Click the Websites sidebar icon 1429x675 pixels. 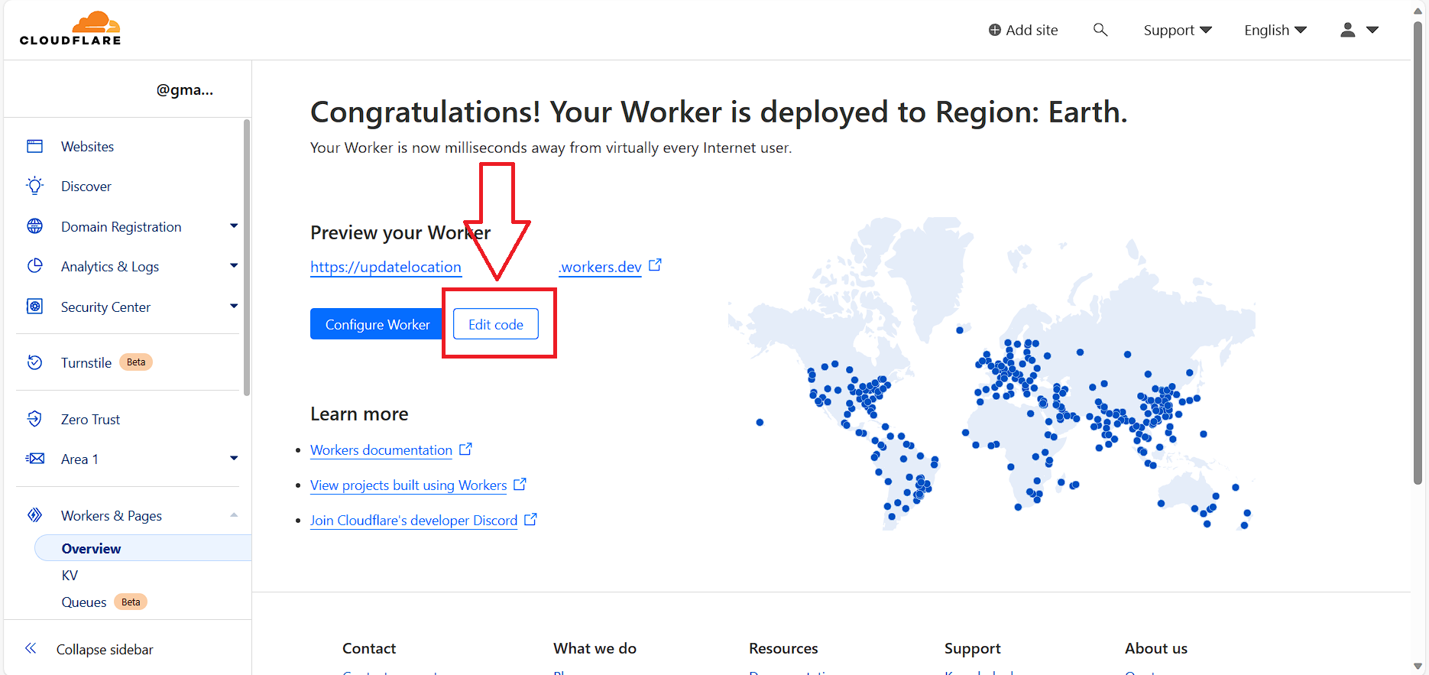point(35,146)
